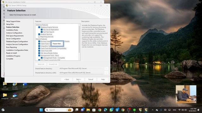Toggle Management Tools - Complete checkbox
Image resolution: width=202 pixels, height=113 pixels.
click(42, 58)
